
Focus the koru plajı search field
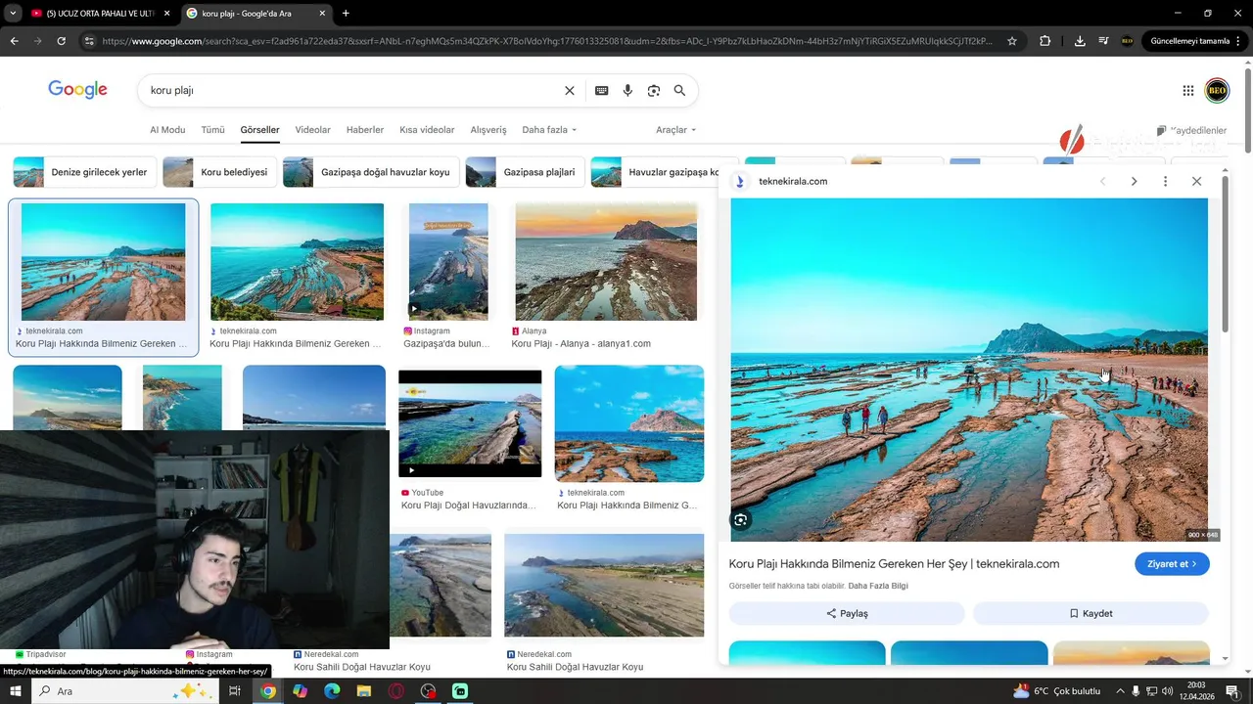[352, 90]
